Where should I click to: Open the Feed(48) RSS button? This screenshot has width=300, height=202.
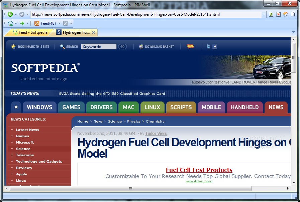(x=45, y=23)
